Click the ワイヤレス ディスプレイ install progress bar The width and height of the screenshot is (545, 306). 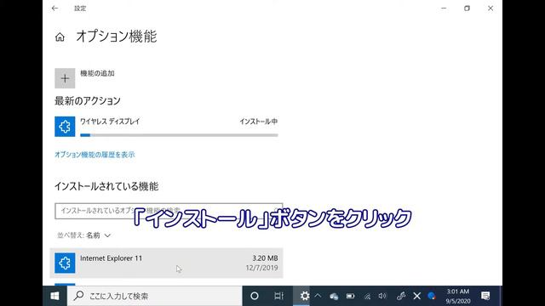click(179, 135)
